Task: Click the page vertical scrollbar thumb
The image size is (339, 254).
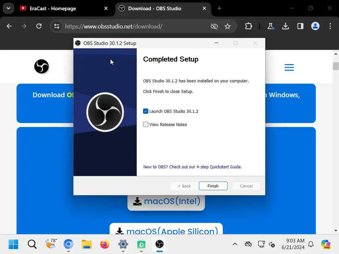Action: click(336, 66)
